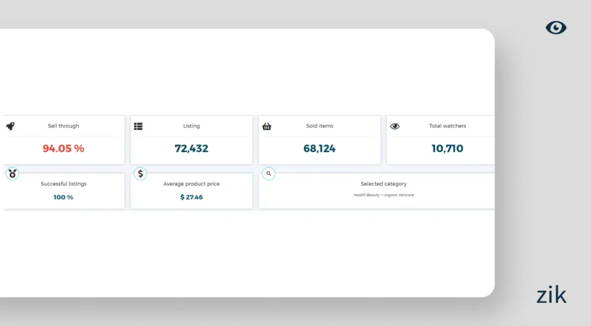This screenshot has height=326, width=591.
Task: Click the zik logo at bottom right
Action: tap(551, 295)
